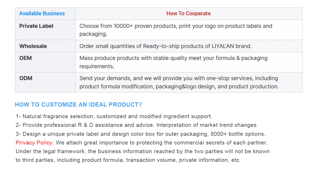The image size is (317, 175).
Task: Click the OEM row label
Action: point(25,58)
